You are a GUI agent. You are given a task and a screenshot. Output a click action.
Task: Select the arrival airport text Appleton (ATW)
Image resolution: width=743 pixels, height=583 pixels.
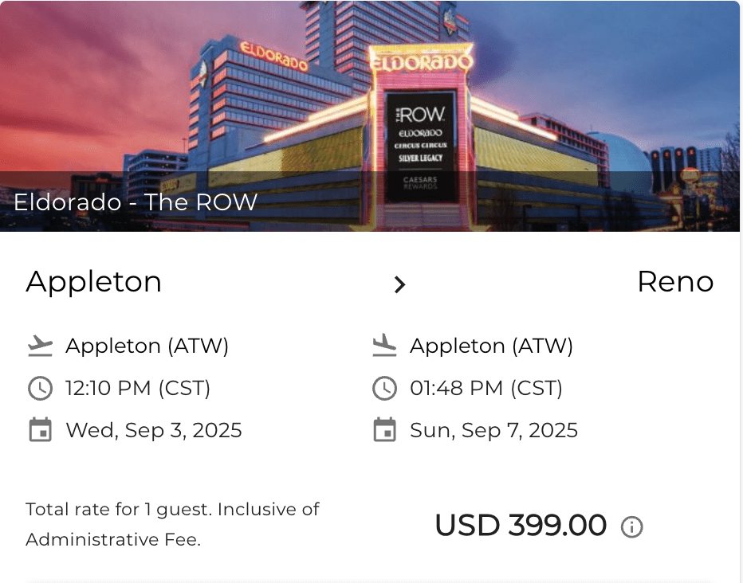492,346
